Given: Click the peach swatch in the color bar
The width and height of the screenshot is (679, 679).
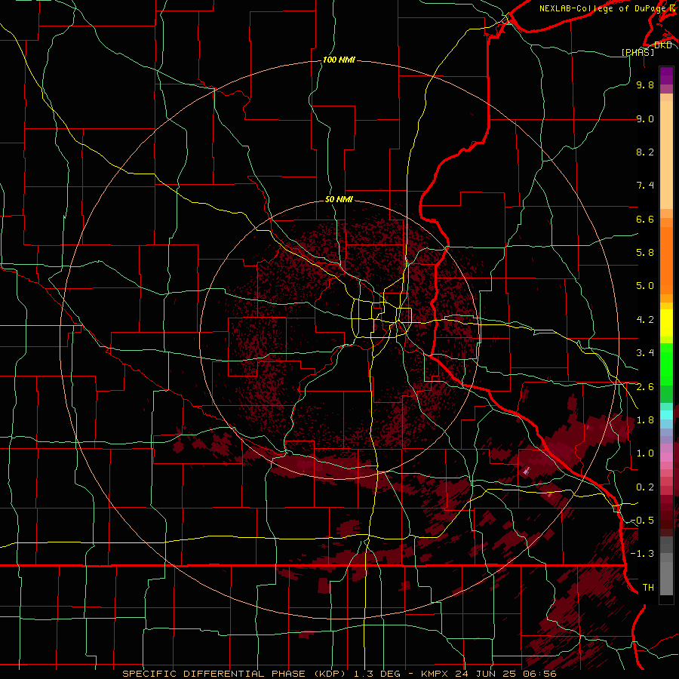Looking at the screenshot, I should point(666,155).
